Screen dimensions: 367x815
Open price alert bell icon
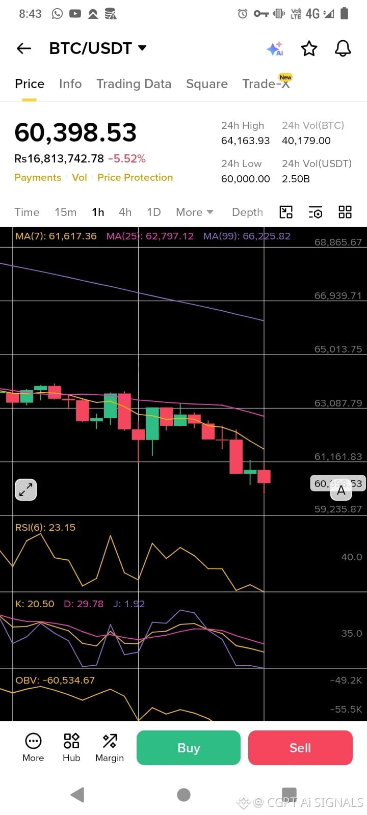pyautogui.click(x=343, y=48)
